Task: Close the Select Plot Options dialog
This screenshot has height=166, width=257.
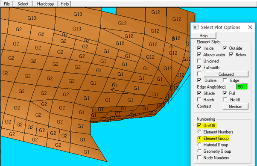Action: pos(250,27)
